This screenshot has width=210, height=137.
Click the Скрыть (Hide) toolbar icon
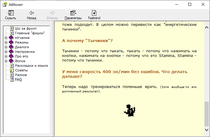[x=10, y=13]
